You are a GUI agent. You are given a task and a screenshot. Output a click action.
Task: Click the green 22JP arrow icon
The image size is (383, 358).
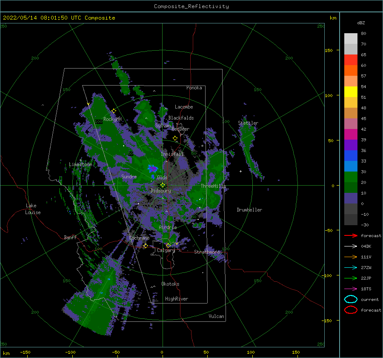pos(351,278)
